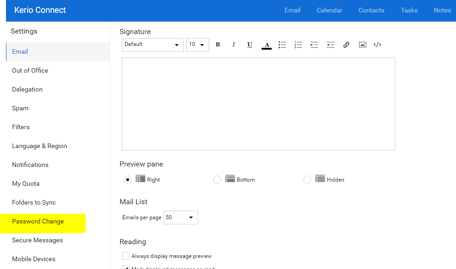This screenshot has height=269, width=456.
Task: Toggle underline in signature toolbar
Action: coord(250,45)
